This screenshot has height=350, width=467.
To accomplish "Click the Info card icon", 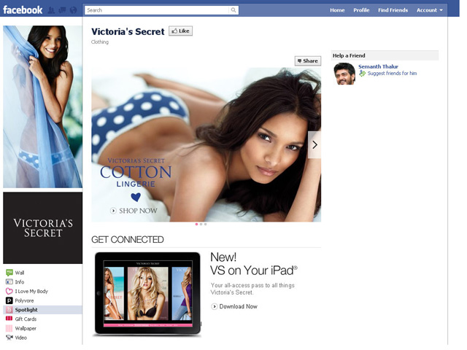I will point(9,281).
